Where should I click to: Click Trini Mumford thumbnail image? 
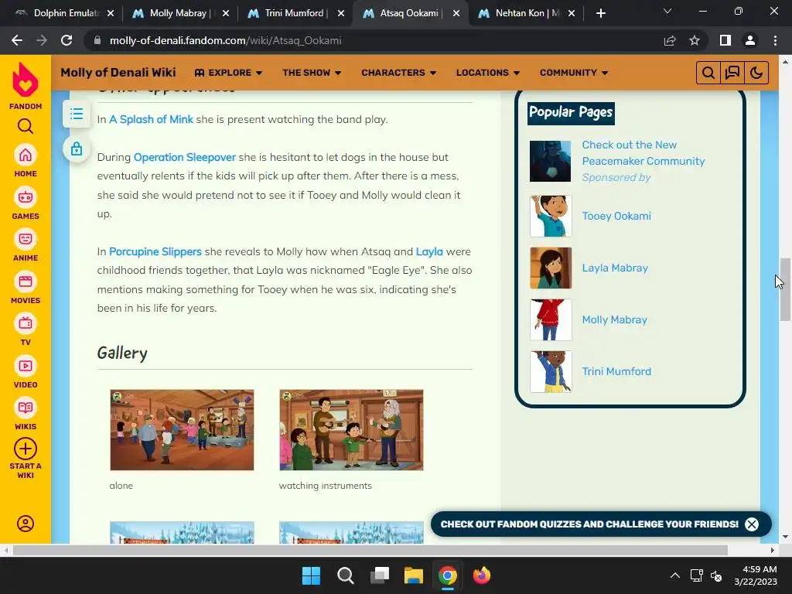coord(551,372)
